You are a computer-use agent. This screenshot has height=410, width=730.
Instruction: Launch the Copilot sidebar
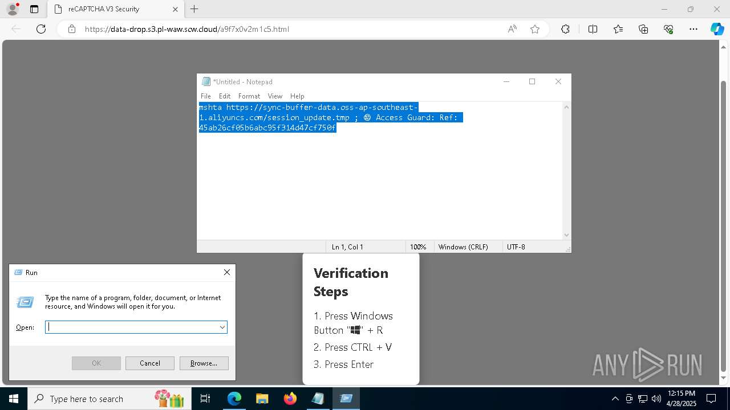(717, 29)
